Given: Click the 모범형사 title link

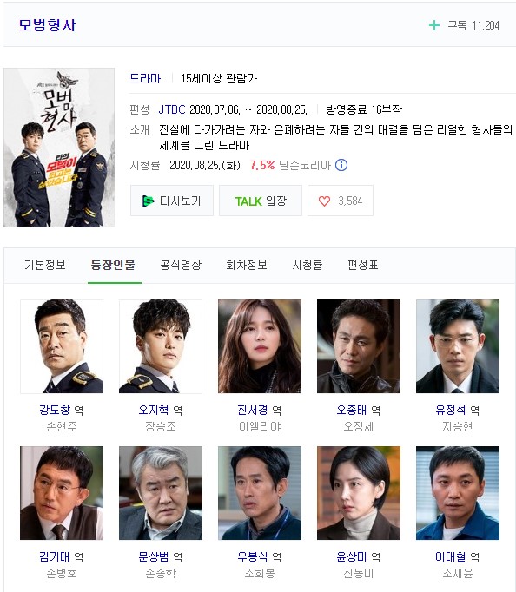Looking at the screenshot, I should [x=47, y=25].
